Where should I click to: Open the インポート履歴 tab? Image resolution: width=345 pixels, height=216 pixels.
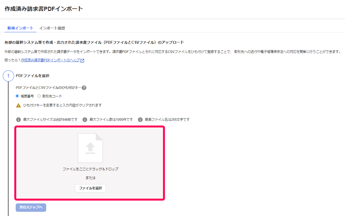[x=52, y=28]
